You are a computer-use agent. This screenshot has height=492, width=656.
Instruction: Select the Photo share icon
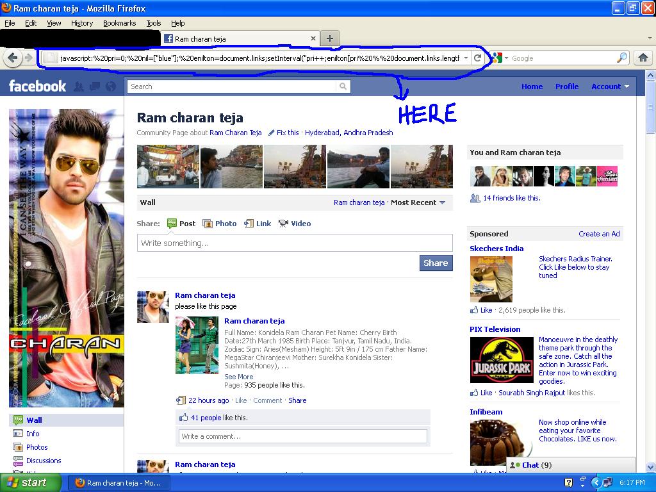(208, 224)
